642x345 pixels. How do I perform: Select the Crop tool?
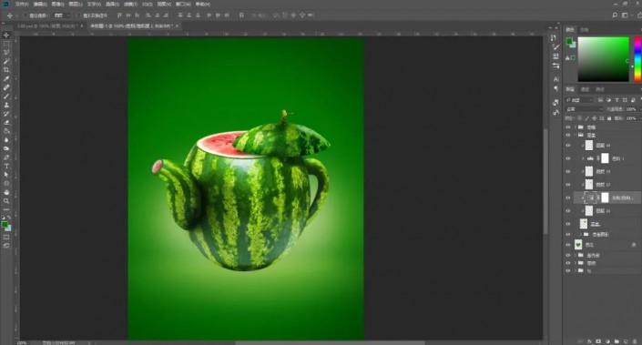6,69
